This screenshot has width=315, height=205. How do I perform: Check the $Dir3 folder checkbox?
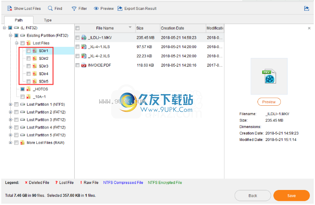click(28, 66)
